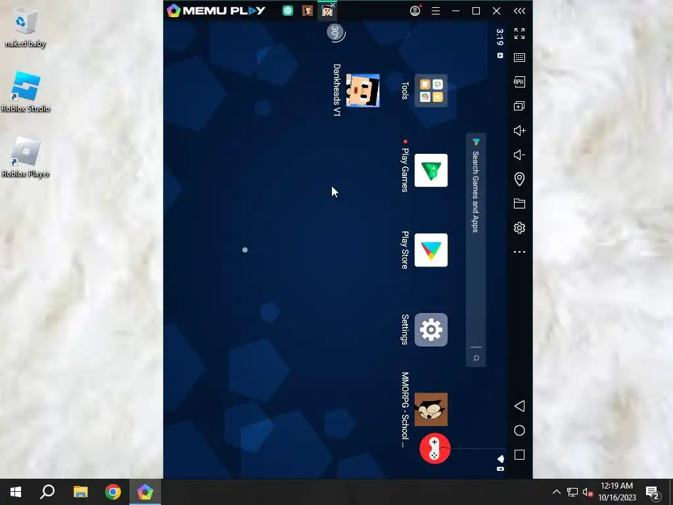Viewport: 673px width, 505px height.
Task: Toggle fullscreen in MEmu sidebar
Action: 519,34
